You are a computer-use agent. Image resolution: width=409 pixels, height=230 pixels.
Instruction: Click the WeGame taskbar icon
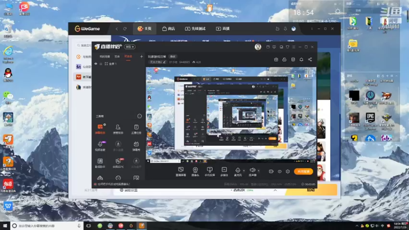131,225
